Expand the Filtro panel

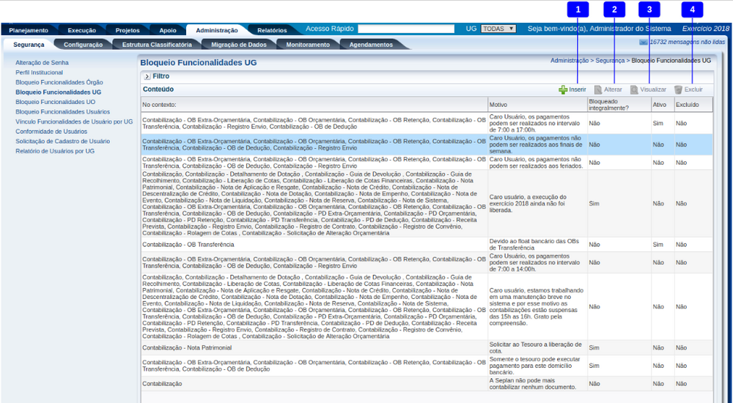[147, 76]
